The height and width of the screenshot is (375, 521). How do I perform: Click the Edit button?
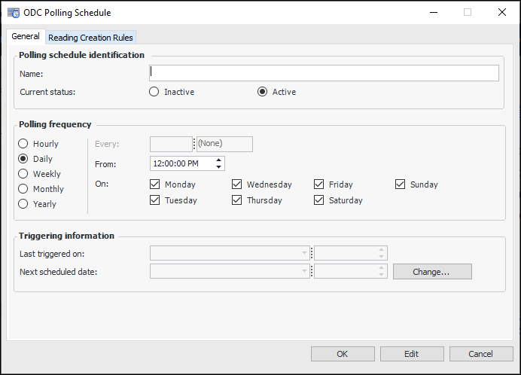pos(412,354)
